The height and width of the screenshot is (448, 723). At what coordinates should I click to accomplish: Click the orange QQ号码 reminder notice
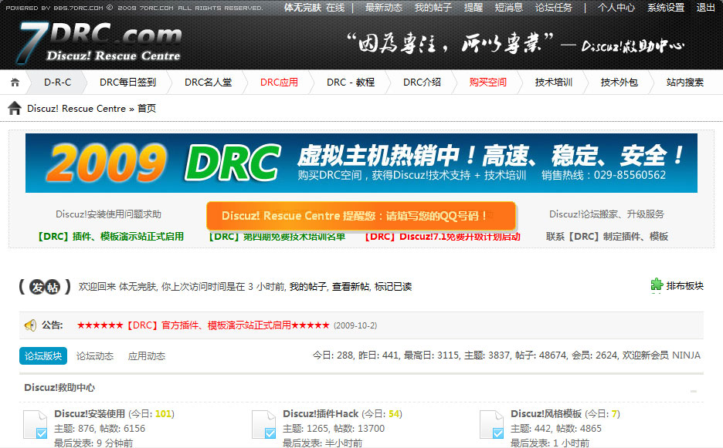[361, 216]
